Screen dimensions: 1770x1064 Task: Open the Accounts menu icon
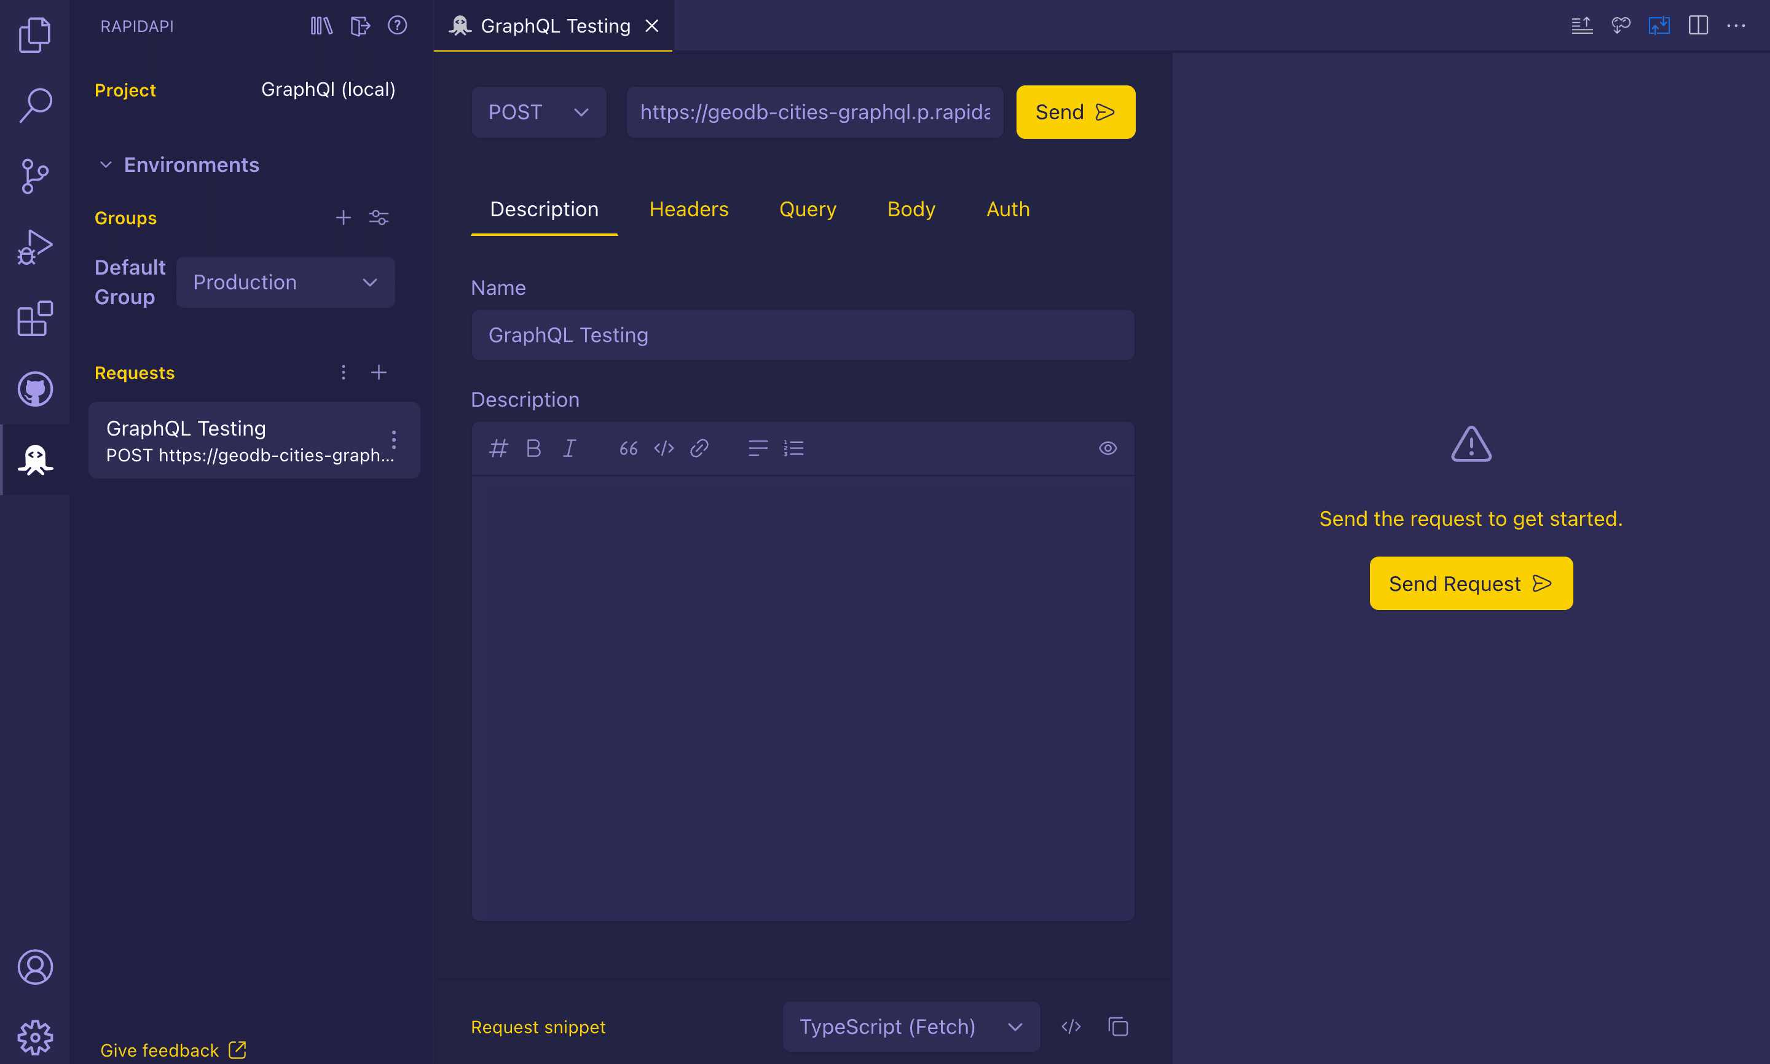pos(34,967)
